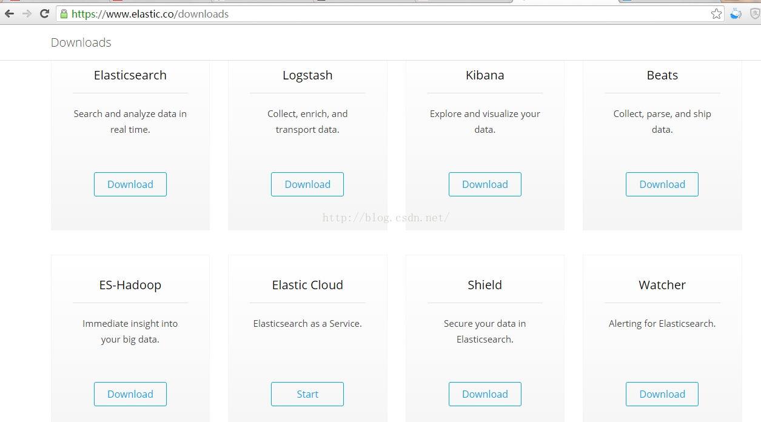Click the Kibana card title
Image resolution: width=761 pixels, height=422 pixels.
(x=485, y=75)
